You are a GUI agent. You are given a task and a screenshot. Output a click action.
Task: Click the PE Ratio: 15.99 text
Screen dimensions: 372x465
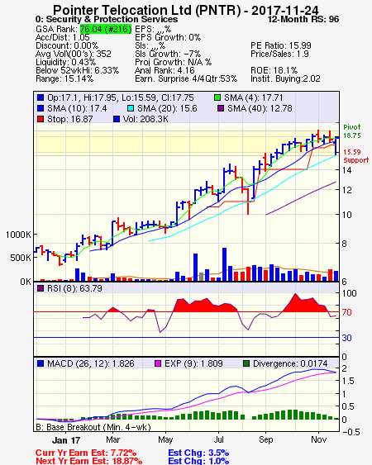click(x=281, y=45)
